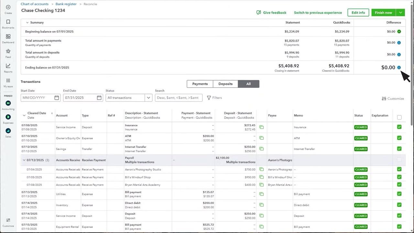Collapse the 07/12/2025 Payroll group
Image resolution: width=414 pixels, height=233 pixels.
tap(24, 160)
